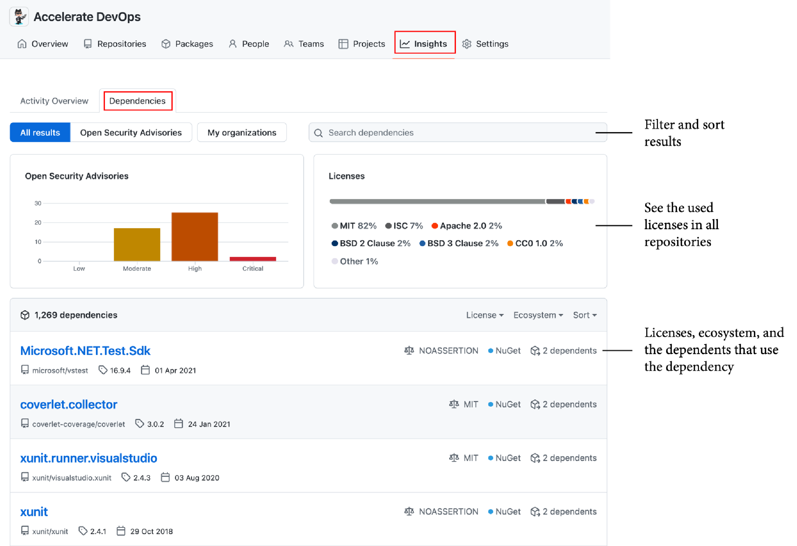Image resolution: width=797 pixels, height=546 pixels.
Task: Click package icon beside 1,269 dependencies
Action: (25, 315)
